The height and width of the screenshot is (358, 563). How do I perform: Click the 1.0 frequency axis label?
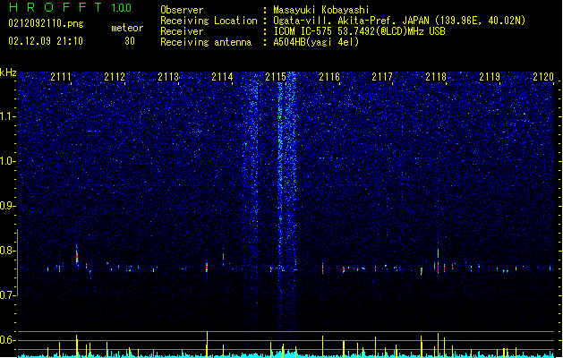pyautogui.click(x=7, y=160)
